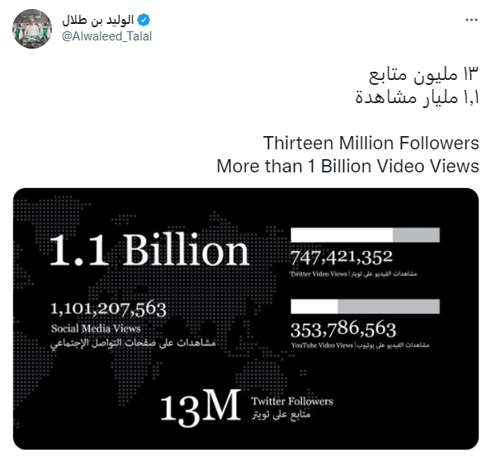Click the Twitter video views progress bar
The width and height of the screenshot is (491, 457).
(x=365, y=235)
